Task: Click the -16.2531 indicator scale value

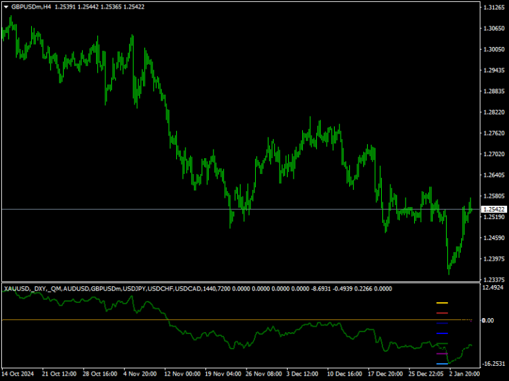Action: click(494, 364)
